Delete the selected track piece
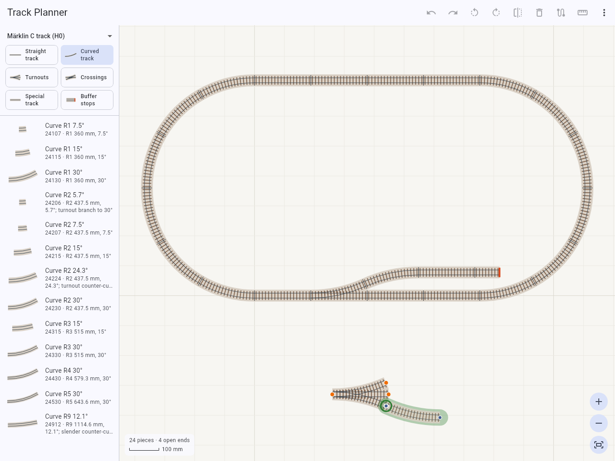 pos(539,13)
